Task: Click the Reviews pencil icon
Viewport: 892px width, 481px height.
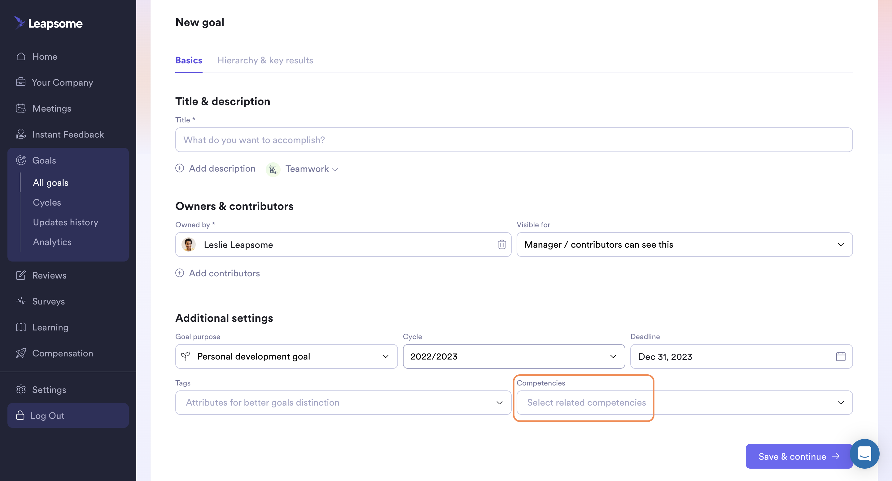Action: click(x=21, y=275)
